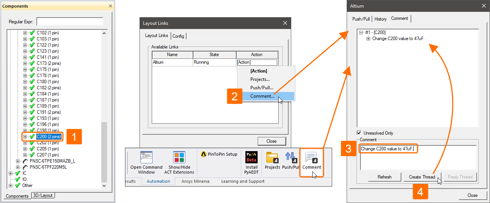
Task: Select C191 (2 pins) tree row
Action: [x=49, y=112]
